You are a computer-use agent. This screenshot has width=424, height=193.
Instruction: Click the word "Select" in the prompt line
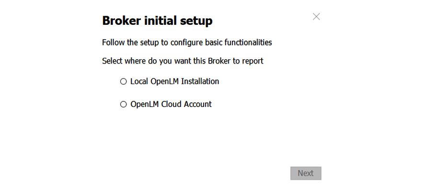(113, 61)
